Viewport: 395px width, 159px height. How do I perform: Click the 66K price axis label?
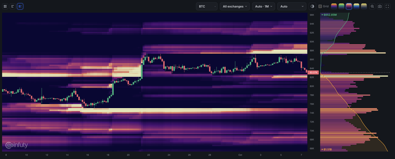[x=312, y=148]
